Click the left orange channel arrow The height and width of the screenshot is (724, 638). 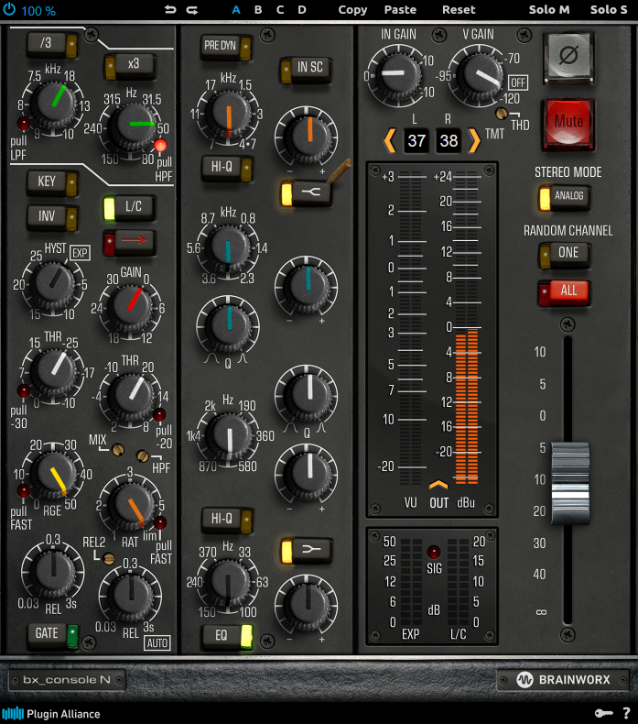tap(390, 140)
